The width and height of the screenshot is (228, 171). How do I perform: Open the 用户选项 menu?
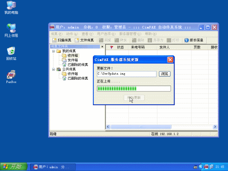pos(106,34)
